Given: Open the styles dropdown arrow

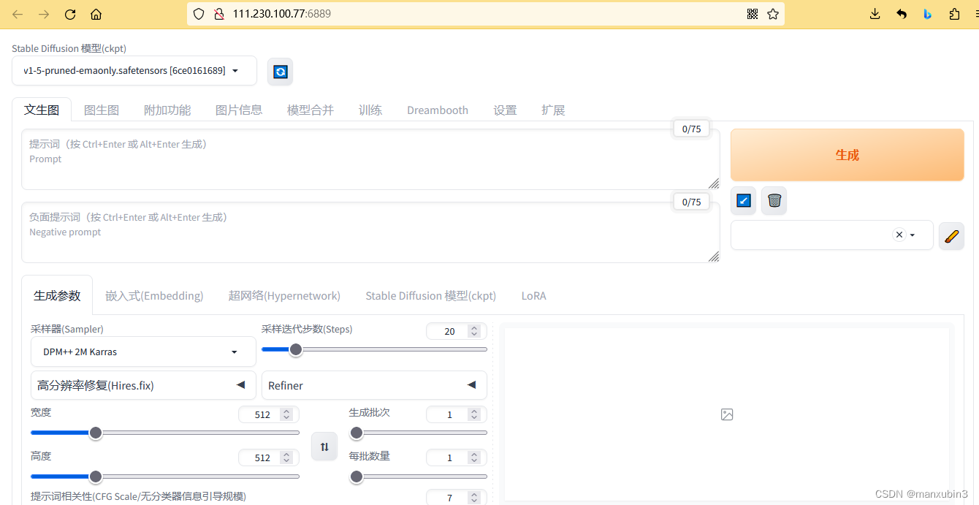Looking at the screenshot, I should pos(913,235).
